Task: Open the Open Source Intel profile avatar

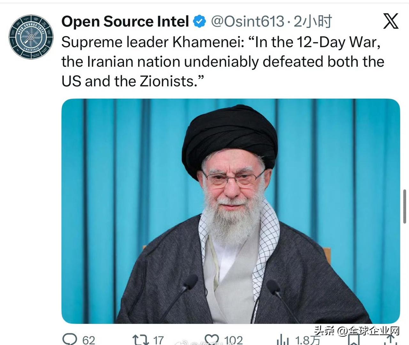Action: pos(31,37)
